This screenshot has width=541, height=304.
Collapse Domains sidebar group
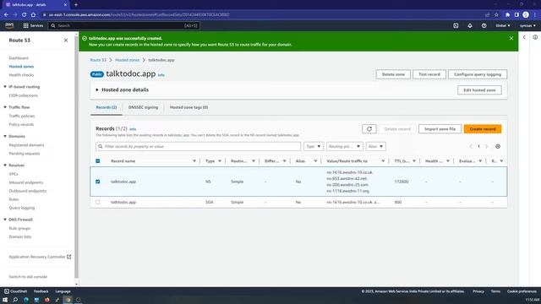coord(5,136)
